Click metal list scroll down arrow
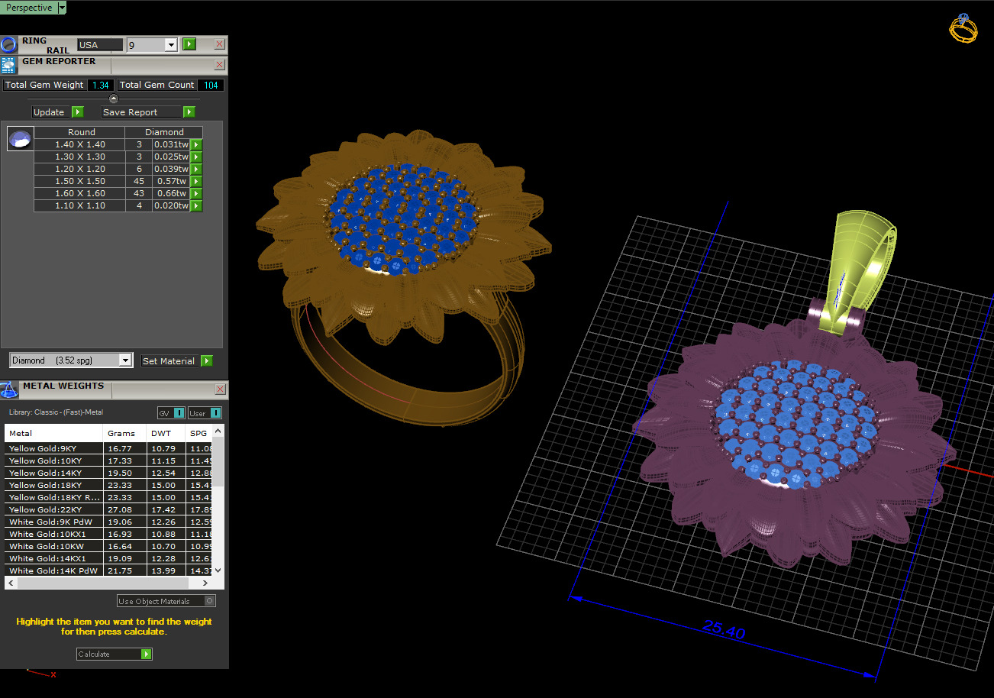This screenshot has height=698, width=994. 218,570
